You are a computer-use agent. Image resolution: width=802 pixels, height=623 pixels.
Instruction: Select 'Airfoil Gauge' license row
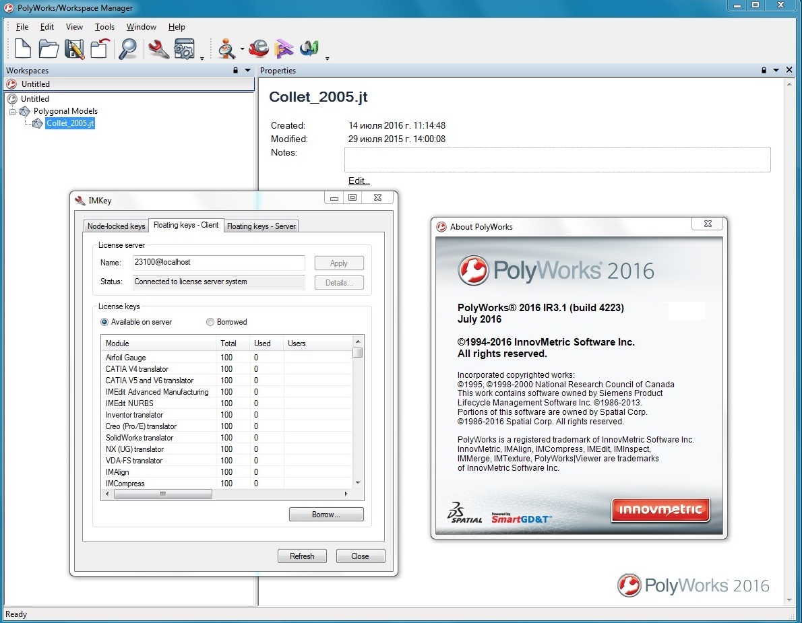[x=226, y=358]
